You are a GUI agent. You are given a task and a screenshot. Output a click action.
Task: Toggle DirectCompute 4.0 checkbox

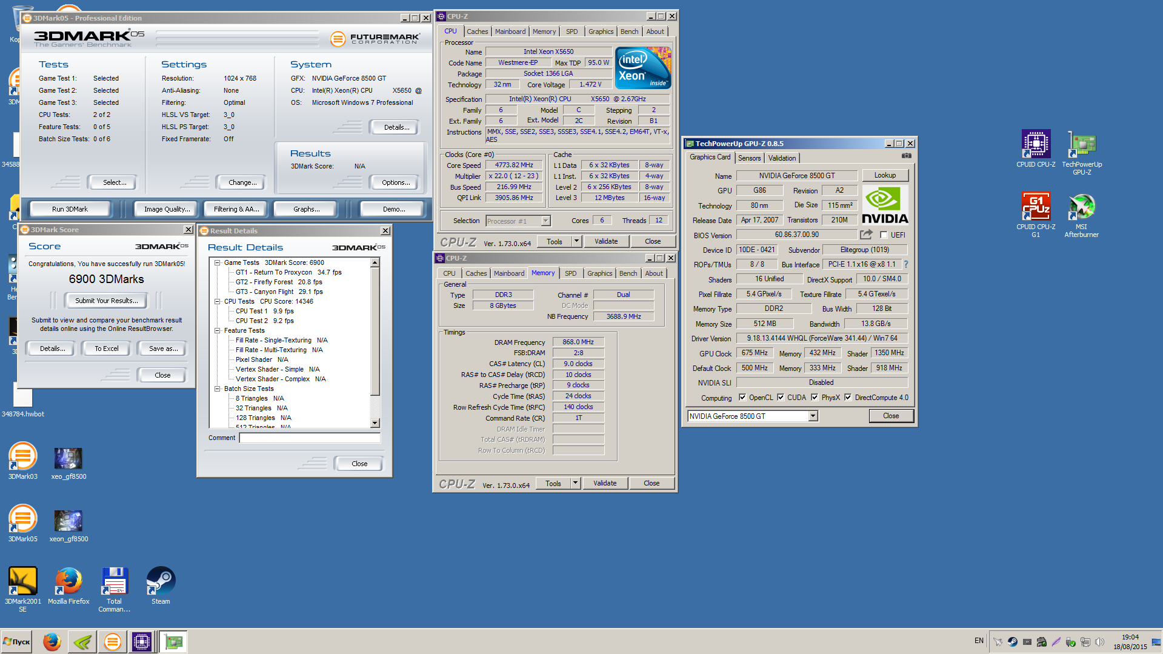pos(848,398)
